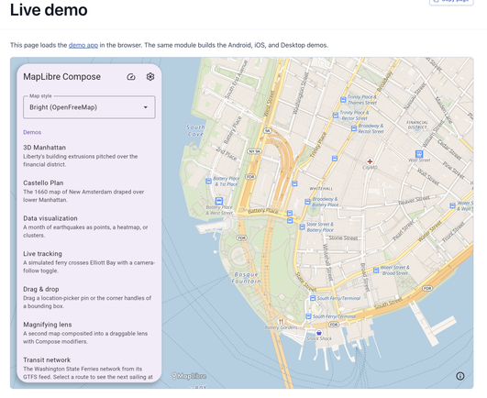Select Broadway & Battery Place transit icon
The image size is (487, 398).
pyautogui.click(x=307, y=202)
